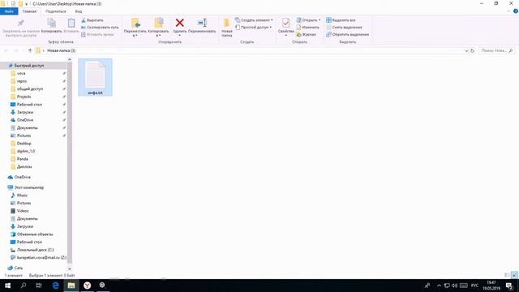519x292 pixels.
Task: Click Выделить все select-all command
Action: (x=341, y=20)
